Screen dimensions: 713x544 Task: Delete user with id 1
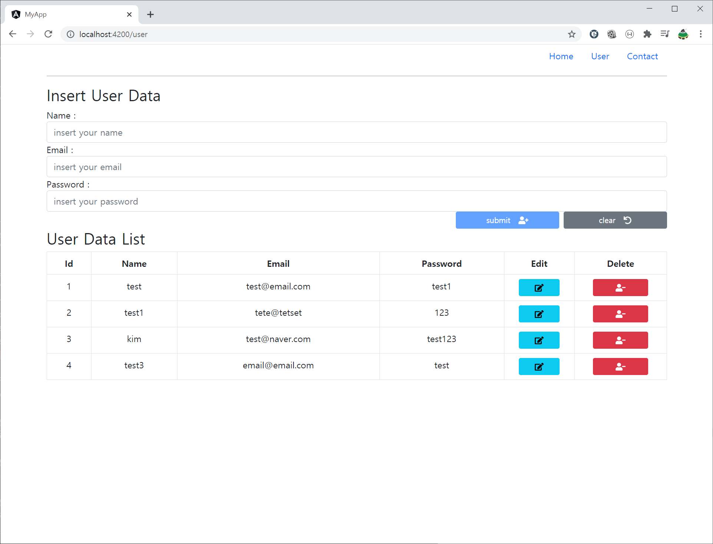coord(620,288)
